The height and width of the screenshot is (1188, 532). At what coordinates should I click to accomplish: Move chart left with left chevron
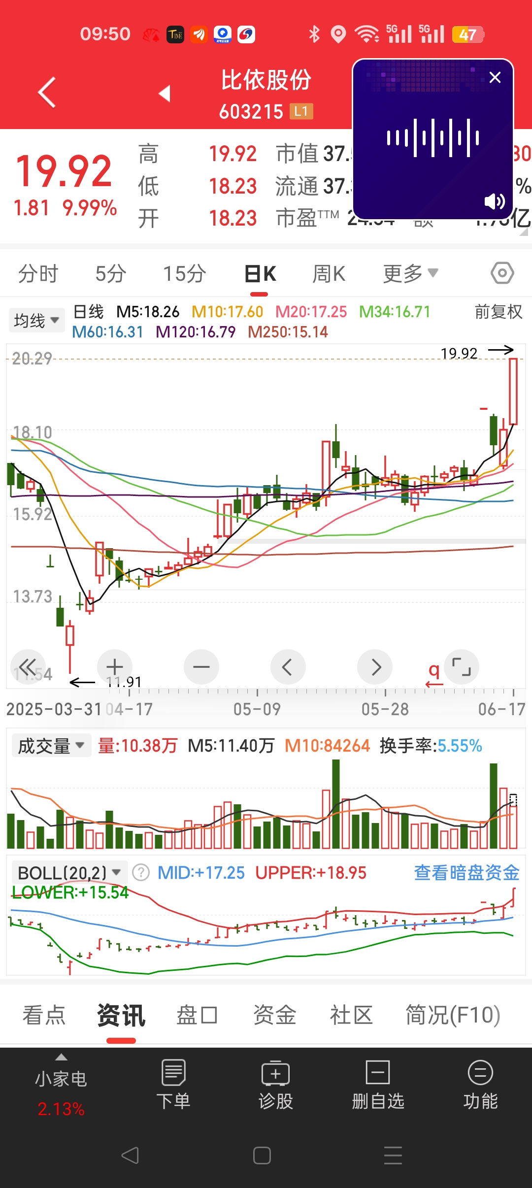[x=288, y=667]
